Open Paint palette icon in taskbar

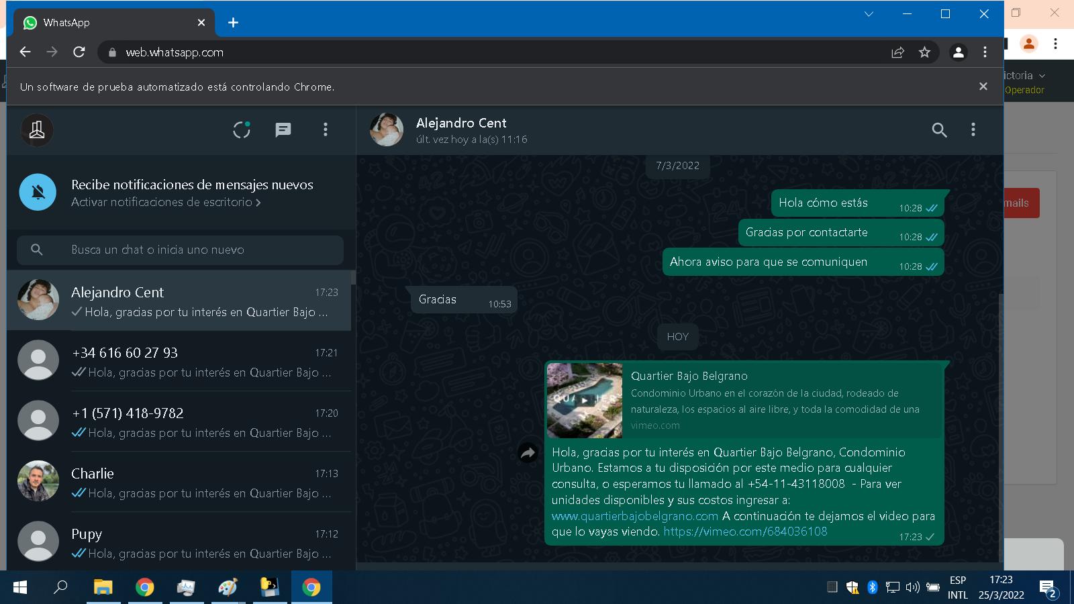(x=228, y=587)
